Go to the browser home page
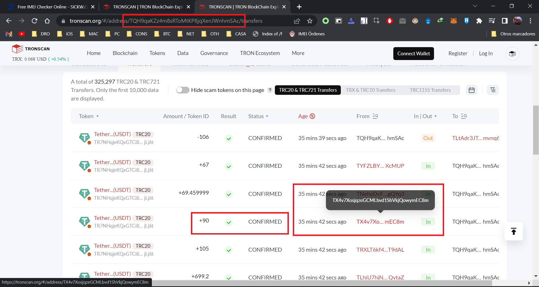Viewport: 539px width, 287px height. click(x=47, y=21)
